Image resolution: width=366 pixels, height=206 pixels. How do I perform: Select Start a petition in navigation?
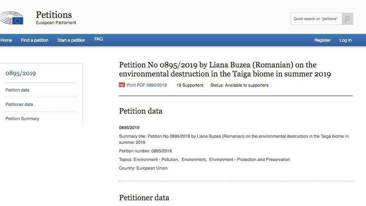[x=71, y=40]
